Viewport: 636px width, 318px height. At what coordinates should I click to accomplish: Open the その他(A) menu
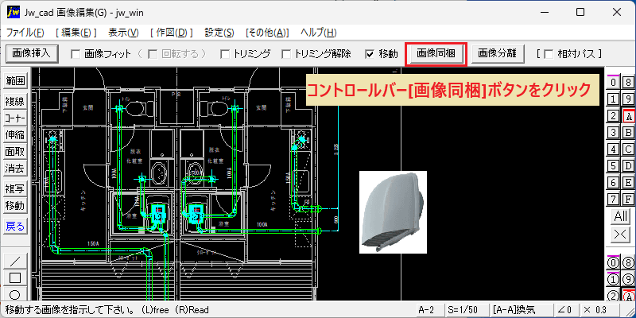pyautogui.click(x=267, y=33)
